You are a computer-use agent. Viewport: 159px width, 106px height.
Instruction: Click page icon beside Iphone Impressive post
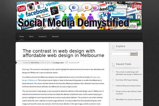tap(113, 99)
